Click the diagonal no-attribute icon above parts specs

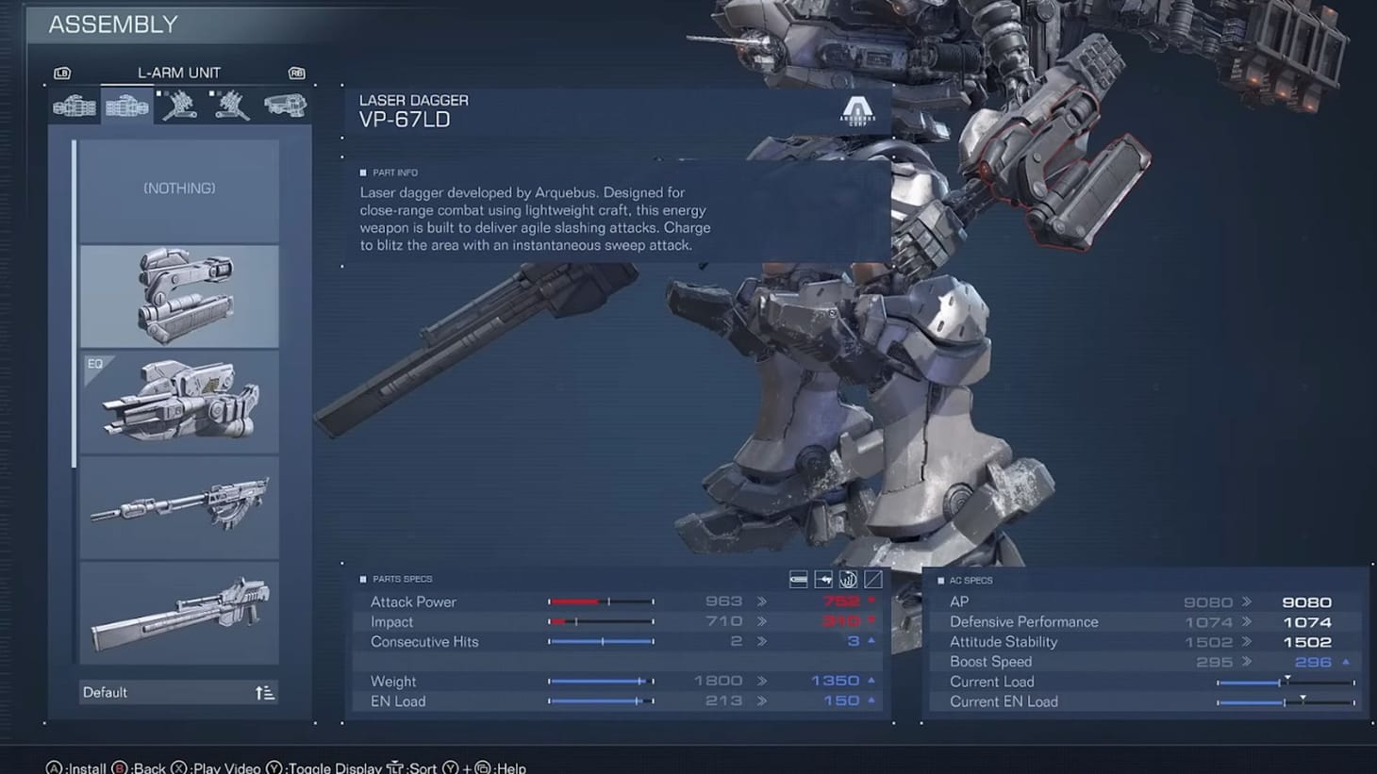pyautogui.click(x=871, y=579)
